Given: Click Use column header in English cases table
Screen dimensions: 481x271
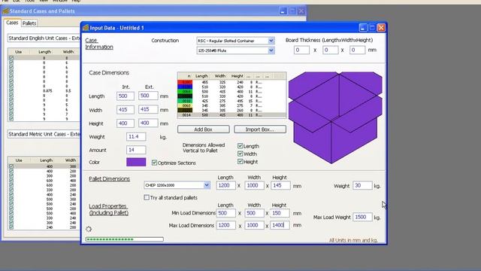Looking at the screenshot, I should [18, 52].
